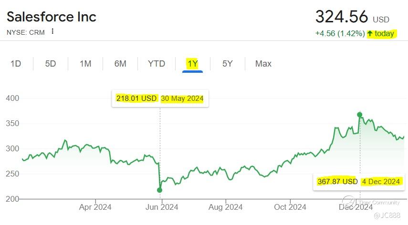Click the Oct 2024 x-axis label
The height and width of the screenshot is (225, 408).
291,207
